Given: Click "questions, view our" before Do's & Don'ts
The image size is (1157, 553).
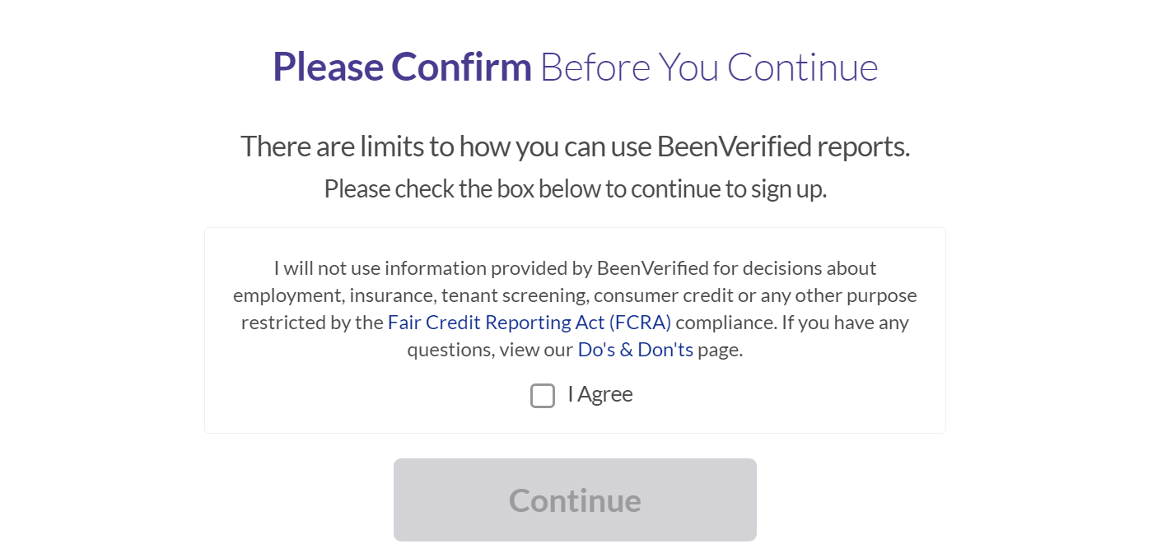Looking at the screenshot, I should 489,350.
